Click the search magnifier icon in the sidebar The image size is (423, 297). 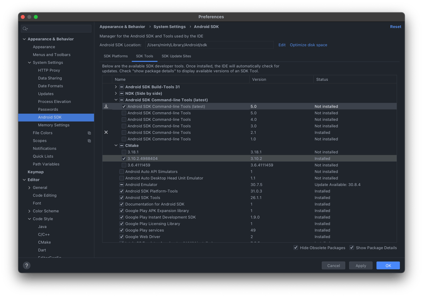[x=25, y=29]
